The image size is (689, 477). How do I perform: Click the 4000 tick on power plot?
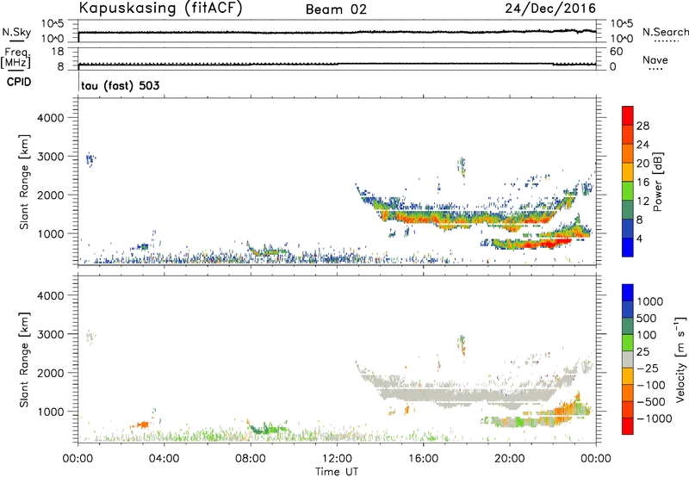(50, 118)
